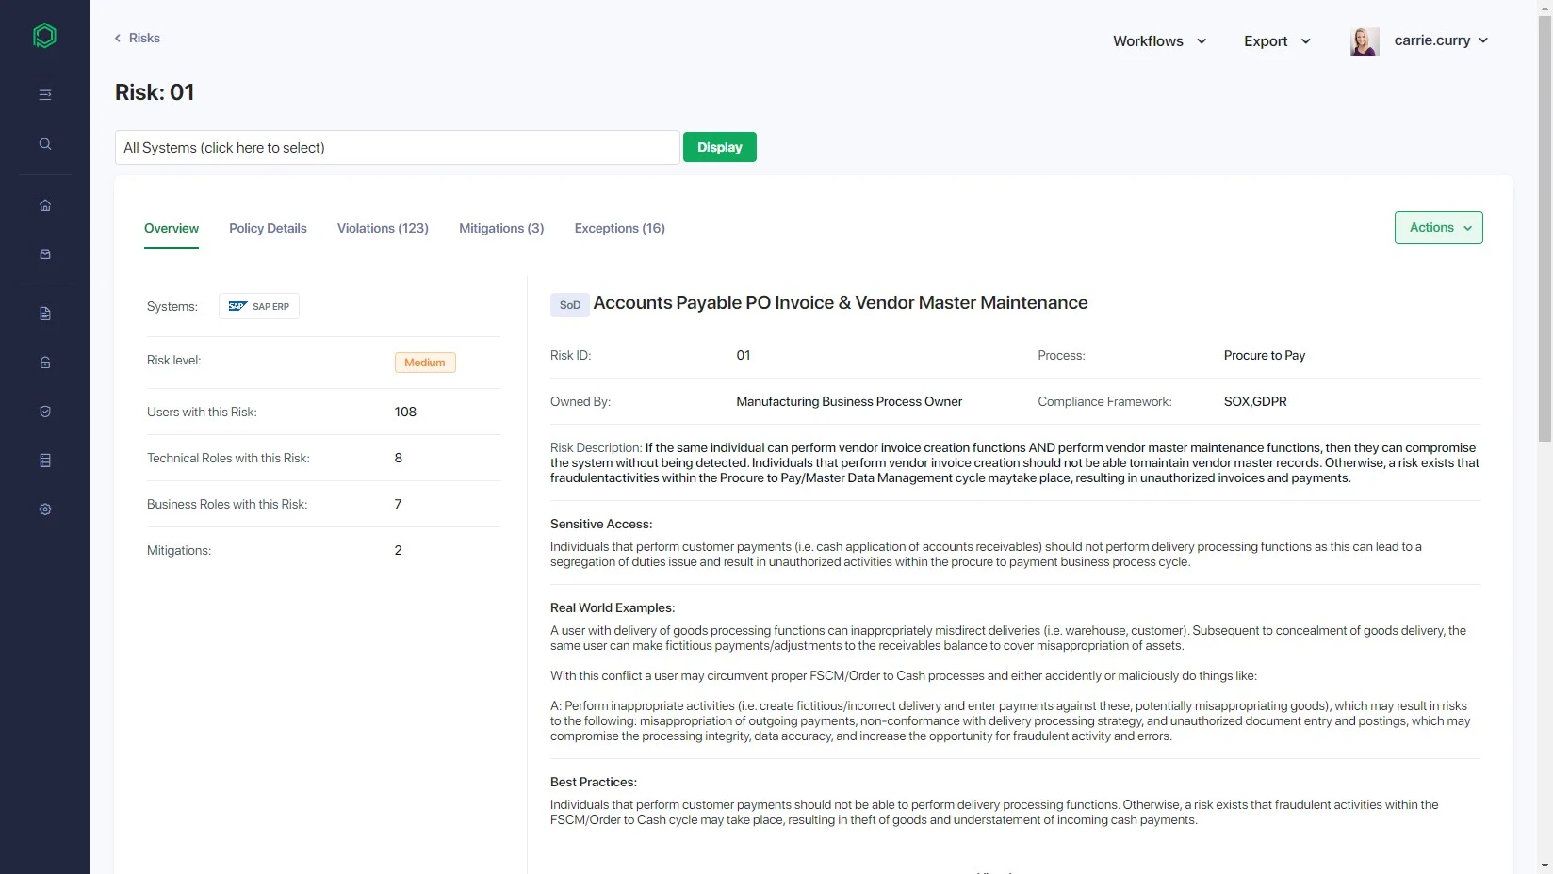Click the Procure to Pay process value
This screenshot has width=1553, height=874.
pos(1265,356)
